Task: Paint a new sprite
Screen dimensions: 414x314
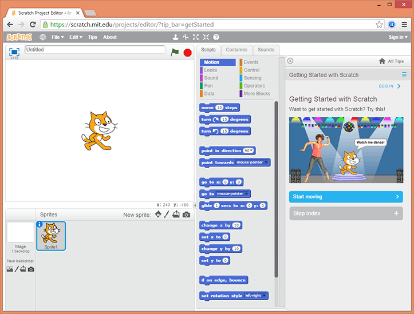Action: click(x=166, y=214)
